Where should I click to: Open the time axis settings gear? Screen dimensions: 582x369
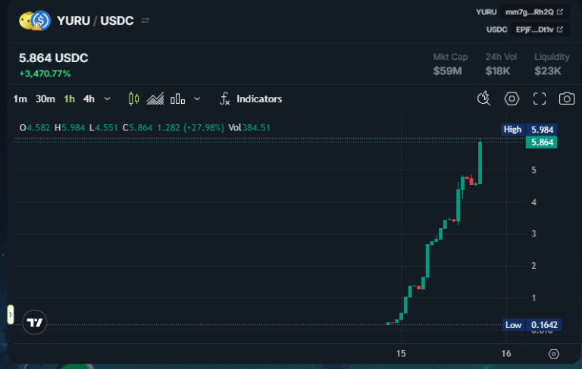pos(554,354)
